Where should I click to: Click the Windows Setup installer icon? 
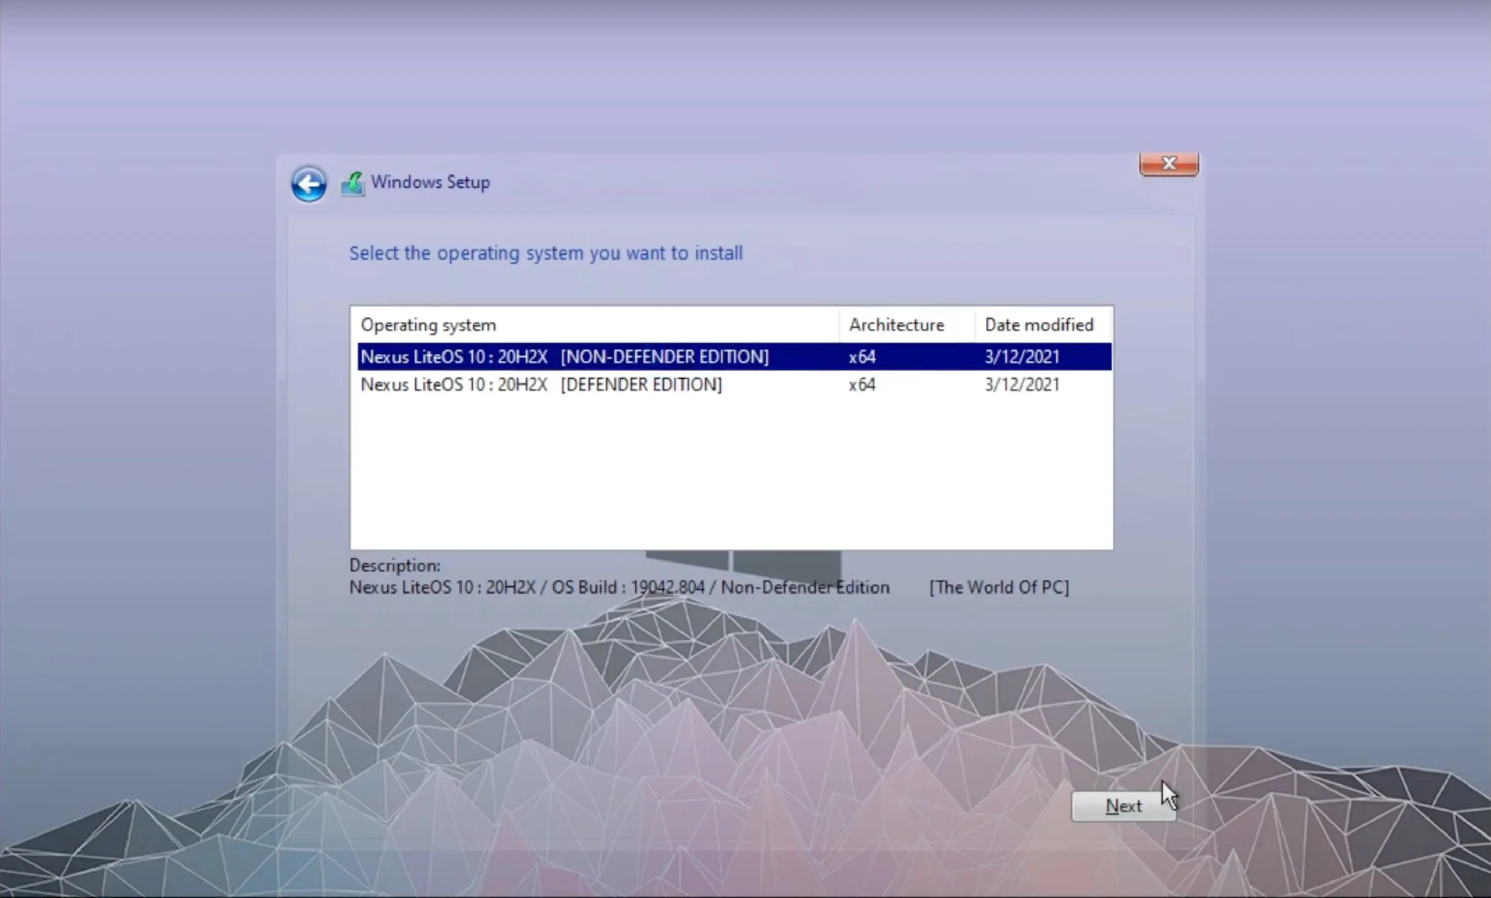pyautogui.click(x=353, y=184)
